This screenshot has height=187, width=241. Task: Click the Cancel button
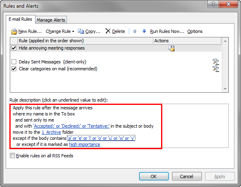pyautogui.click(x=187, y=176)
